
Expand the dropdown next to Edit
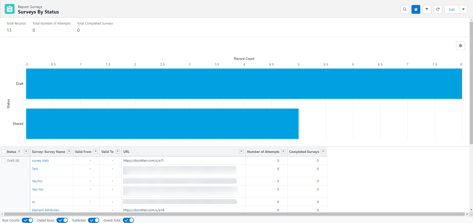(x=463, y=10)
